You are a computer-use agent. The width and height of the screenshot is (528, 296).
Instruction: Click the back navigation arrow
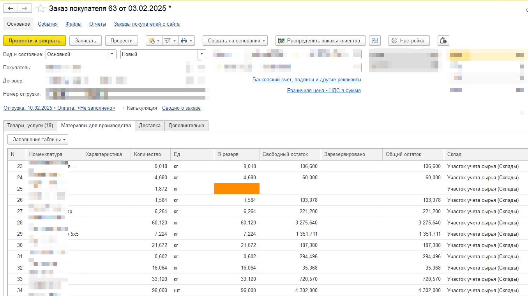point(11,9)
